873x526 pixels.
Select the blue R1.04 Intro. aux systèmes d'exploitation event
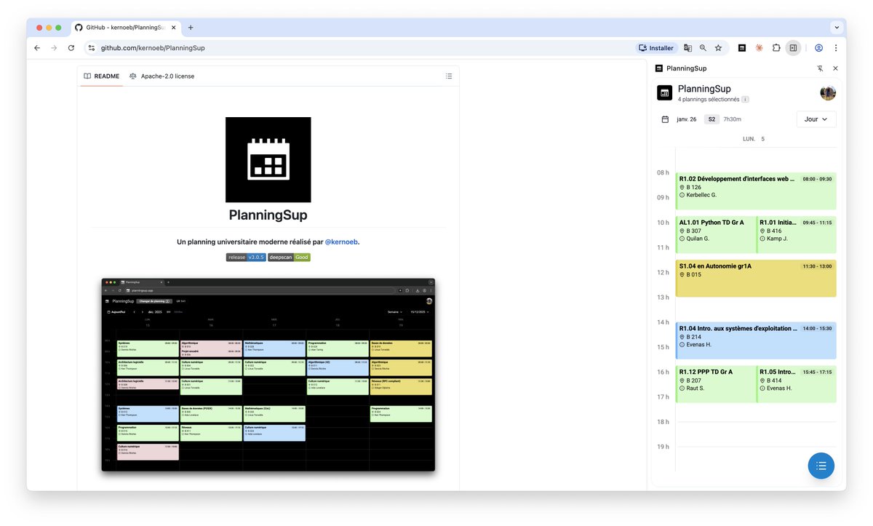tap(756, 340)
